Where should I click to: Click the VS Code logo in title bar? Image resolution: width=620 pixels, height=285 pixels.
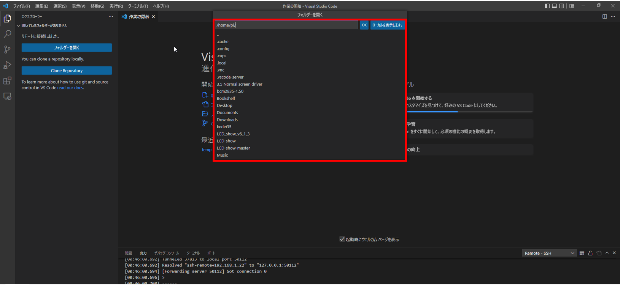pos(5,6)
